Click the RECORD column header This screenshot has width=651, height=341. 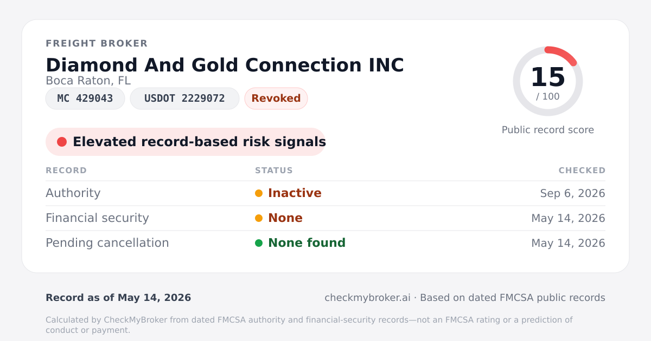66,170
